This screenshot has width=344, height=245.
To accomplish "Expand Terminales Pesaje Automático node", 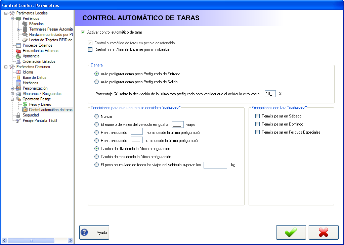I will point(19,29).
